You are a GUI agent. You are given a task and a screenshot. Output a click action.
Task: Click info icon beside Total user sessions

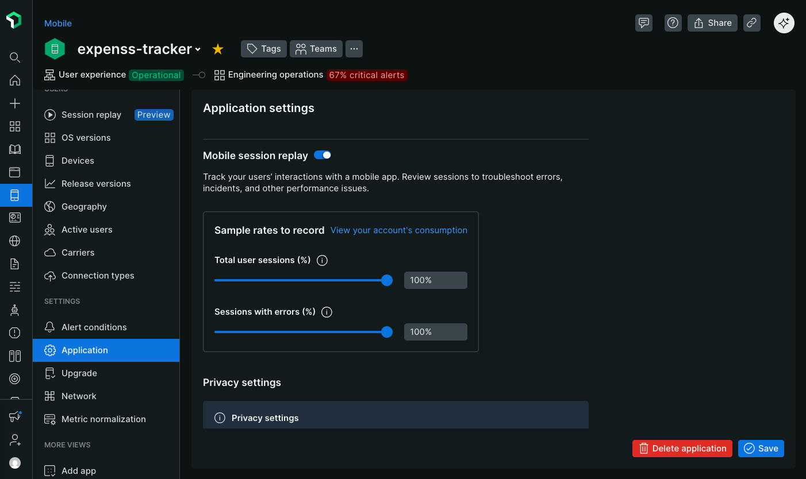pos(323,260)
